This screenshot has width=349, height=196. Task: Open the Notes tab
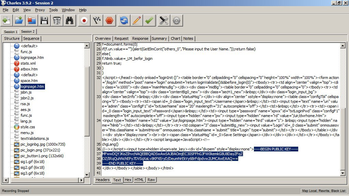point(188,38)
